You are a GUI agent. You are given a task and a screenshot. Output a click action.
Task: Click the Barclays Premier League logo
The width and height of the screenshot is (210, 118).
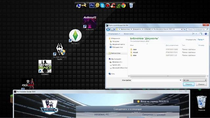[49, 107]
